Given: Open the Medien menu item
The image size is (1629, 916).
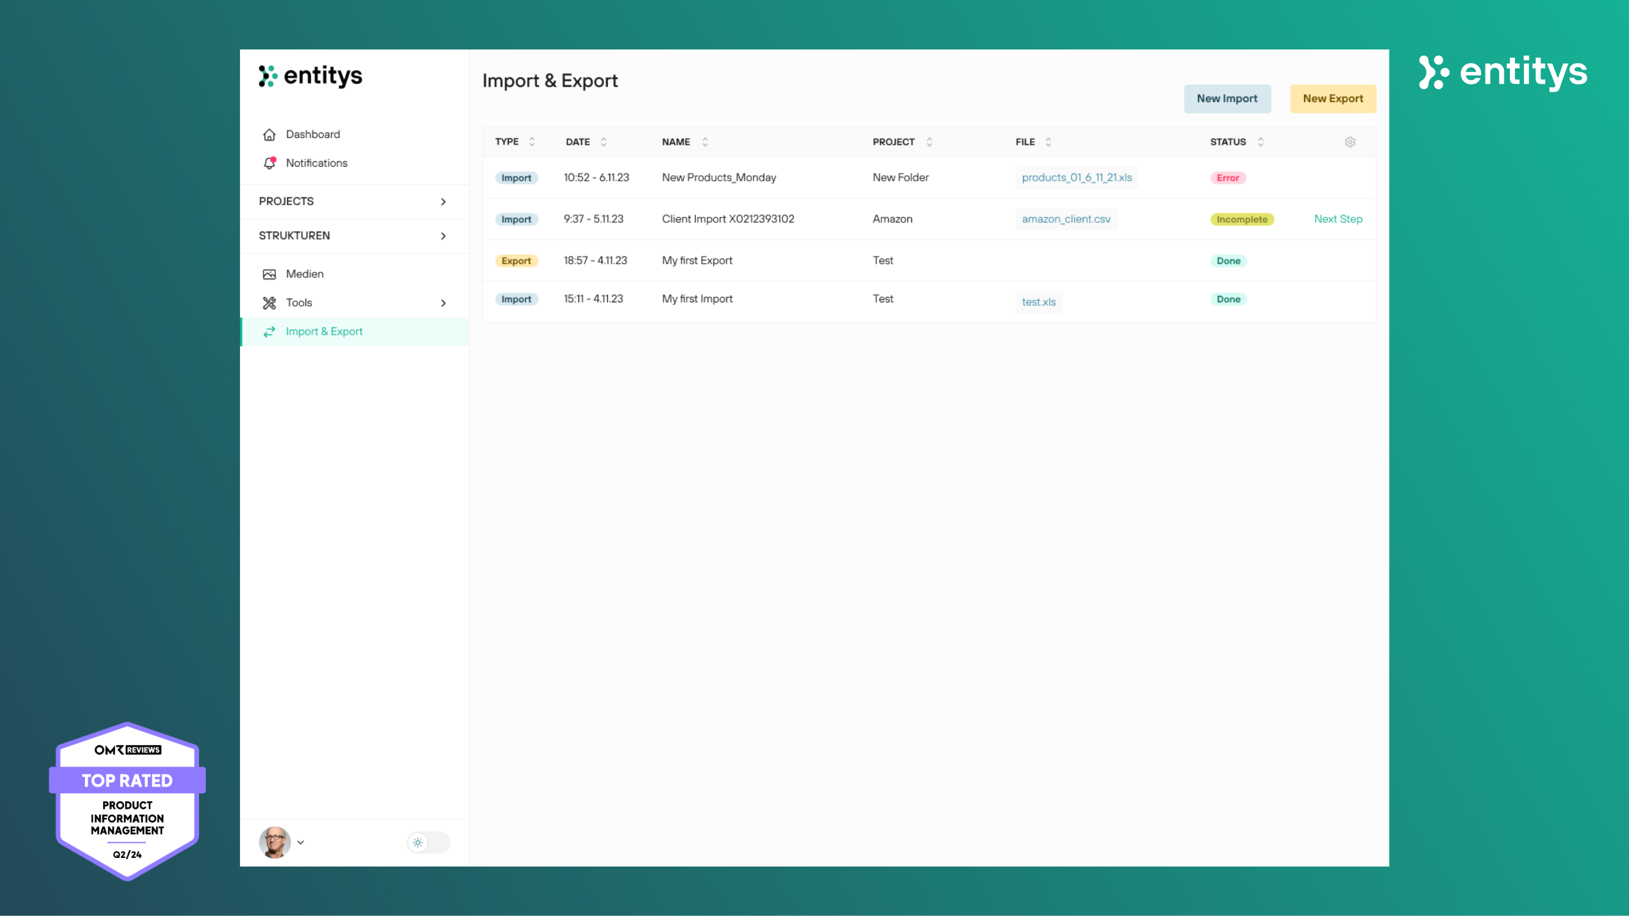Looking at the screenshot, I should point(304,274).
